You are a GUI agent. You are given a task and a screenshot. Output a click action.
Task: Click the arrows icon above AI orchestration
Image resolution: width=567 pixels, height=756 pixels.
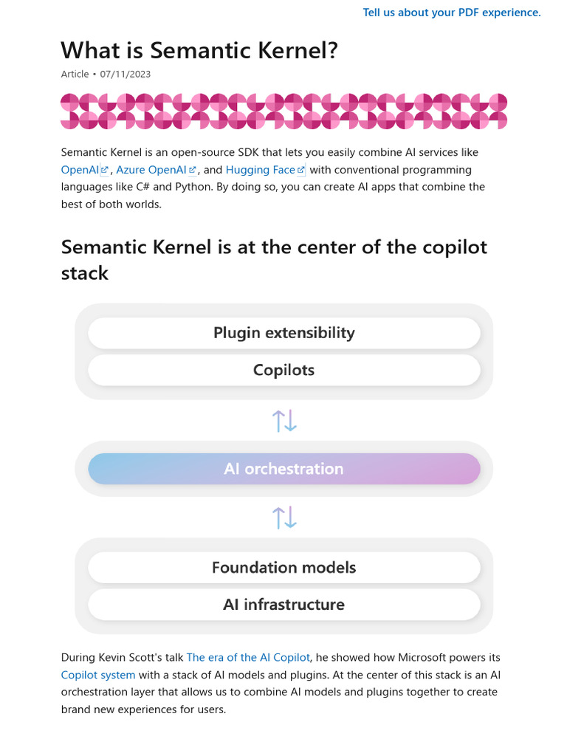tap(284, 421)
